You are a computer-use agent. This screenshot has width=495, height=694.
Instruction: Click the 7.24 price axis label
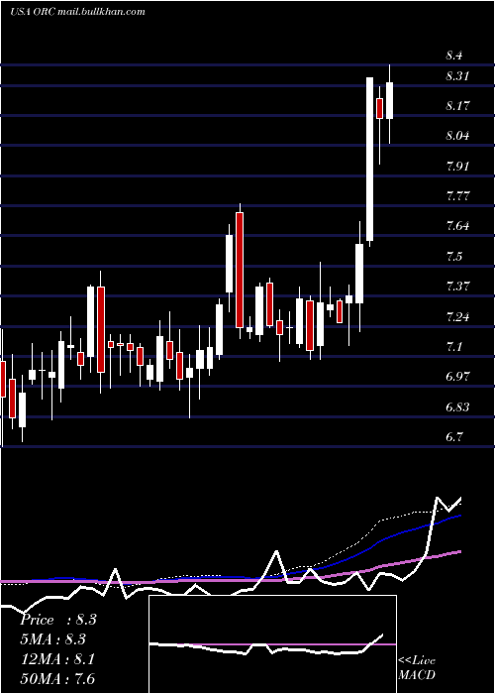pos(457,317)
